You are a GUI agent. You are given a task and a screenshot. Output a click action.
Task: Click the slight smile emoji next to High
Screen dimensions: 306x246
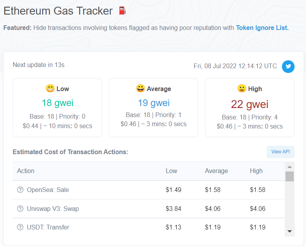pos(242,88)
